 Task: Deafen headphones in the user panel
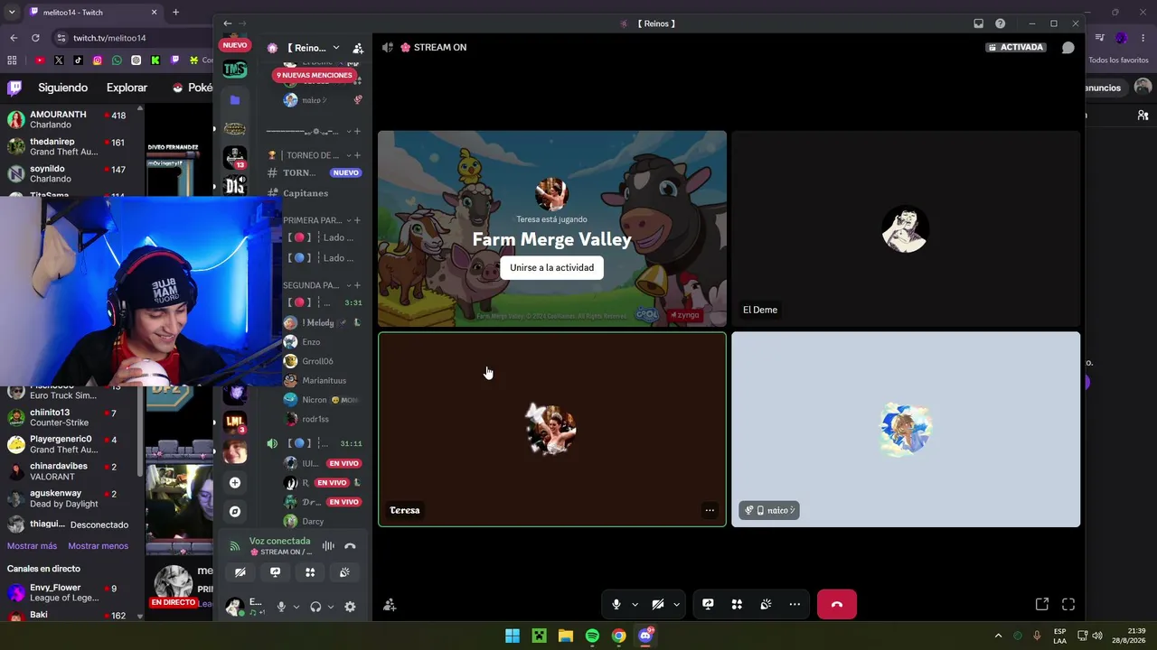point(315,607)
